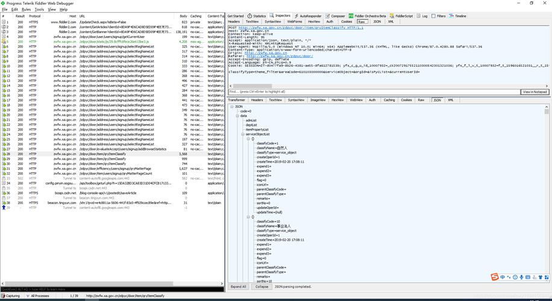Collapse the data node in JSON tree

pyautogui.click(x=237, y=116)
